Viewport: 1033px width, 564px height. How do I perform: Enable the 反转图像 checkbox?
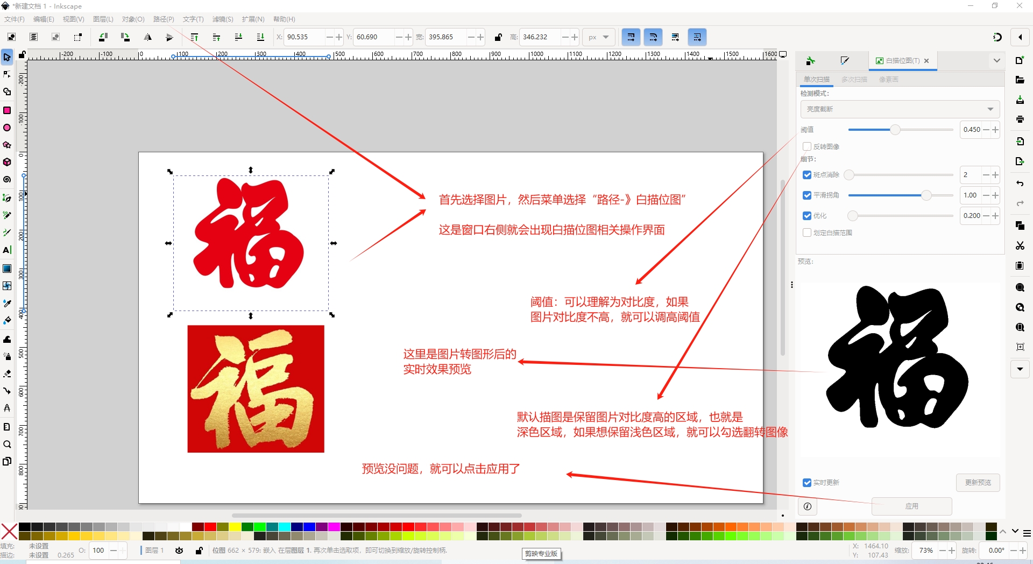(x=807, y=146)
